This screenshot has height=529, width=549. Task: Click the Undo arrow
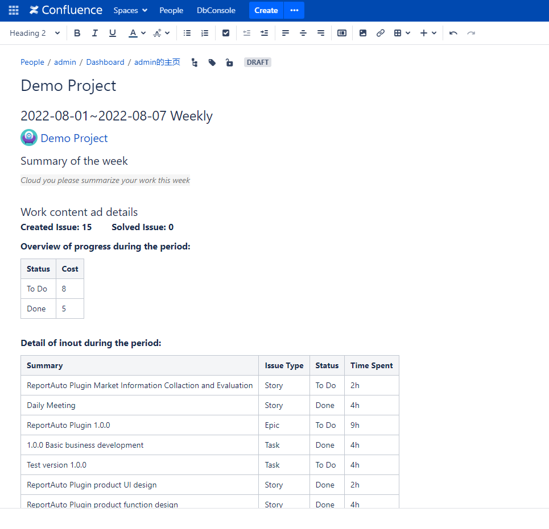click(453, 33)
